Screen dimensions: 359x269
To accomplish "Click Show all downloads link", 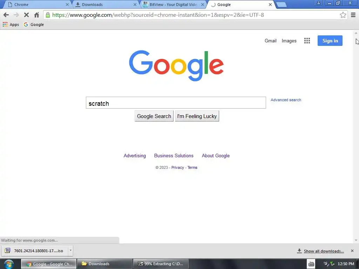I will coord(324,251).
